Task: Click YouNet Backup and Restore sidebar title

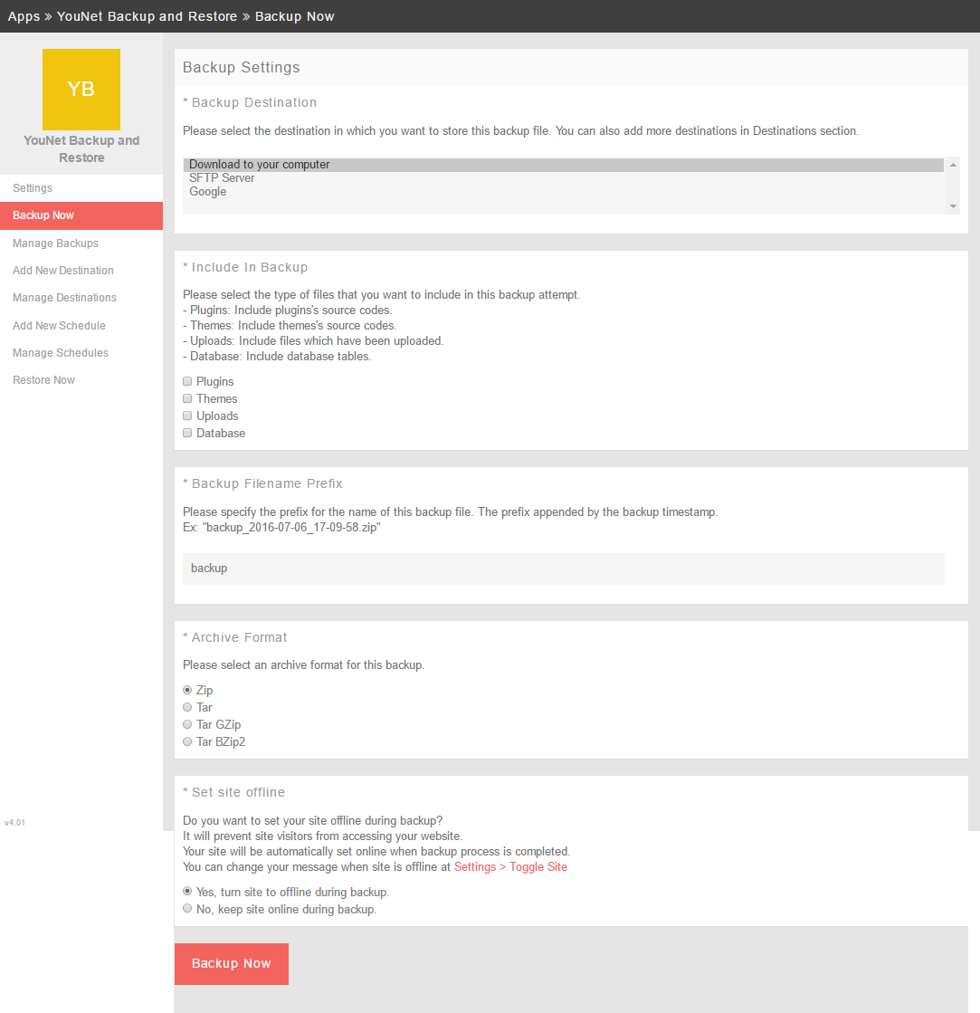Action: point(81,148)
